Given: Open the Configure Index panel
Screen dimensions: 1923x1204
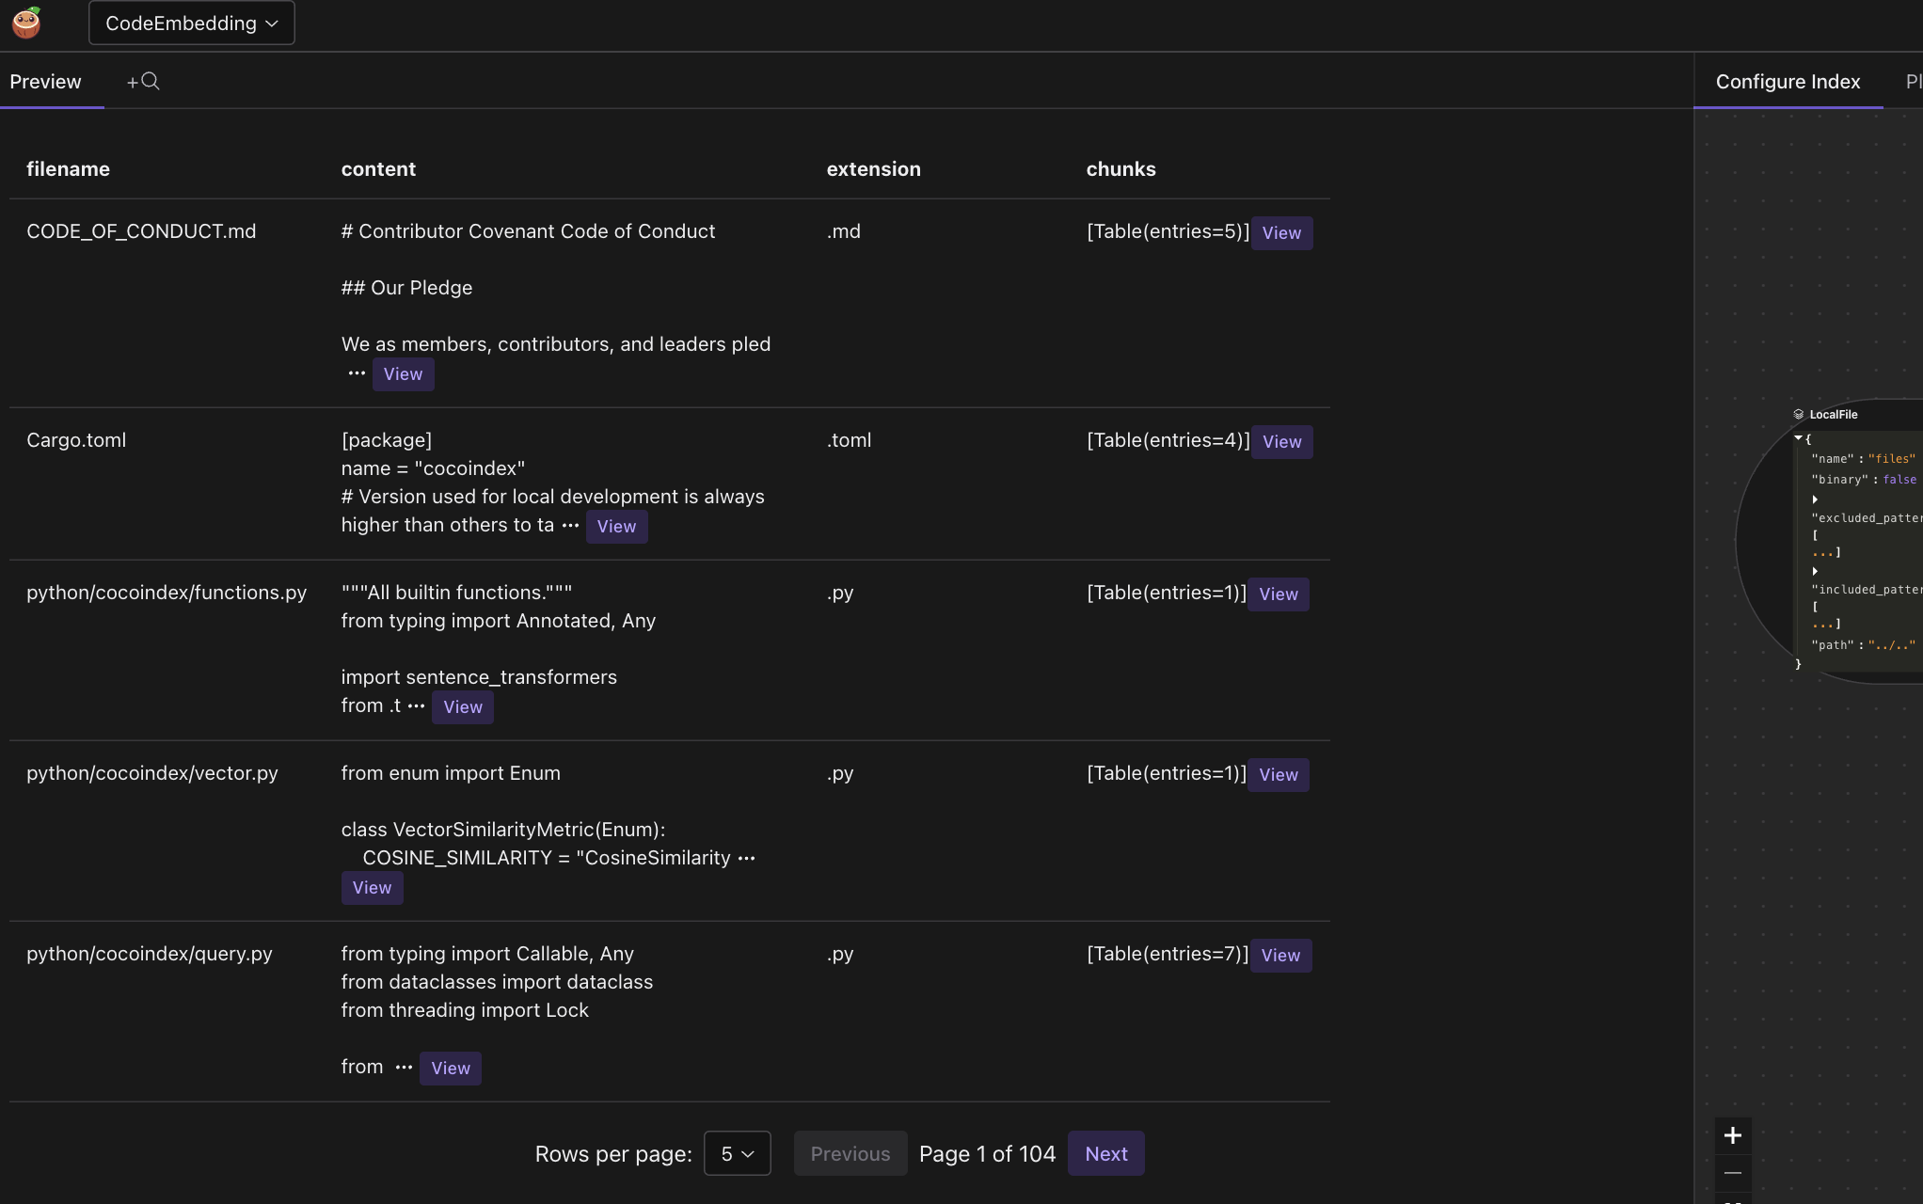Looking at the screenshot, I should 1787,79.
